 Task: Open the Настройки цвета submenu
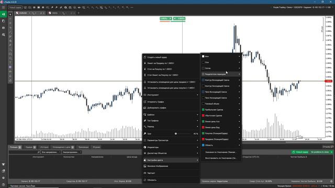coord(171,160)
